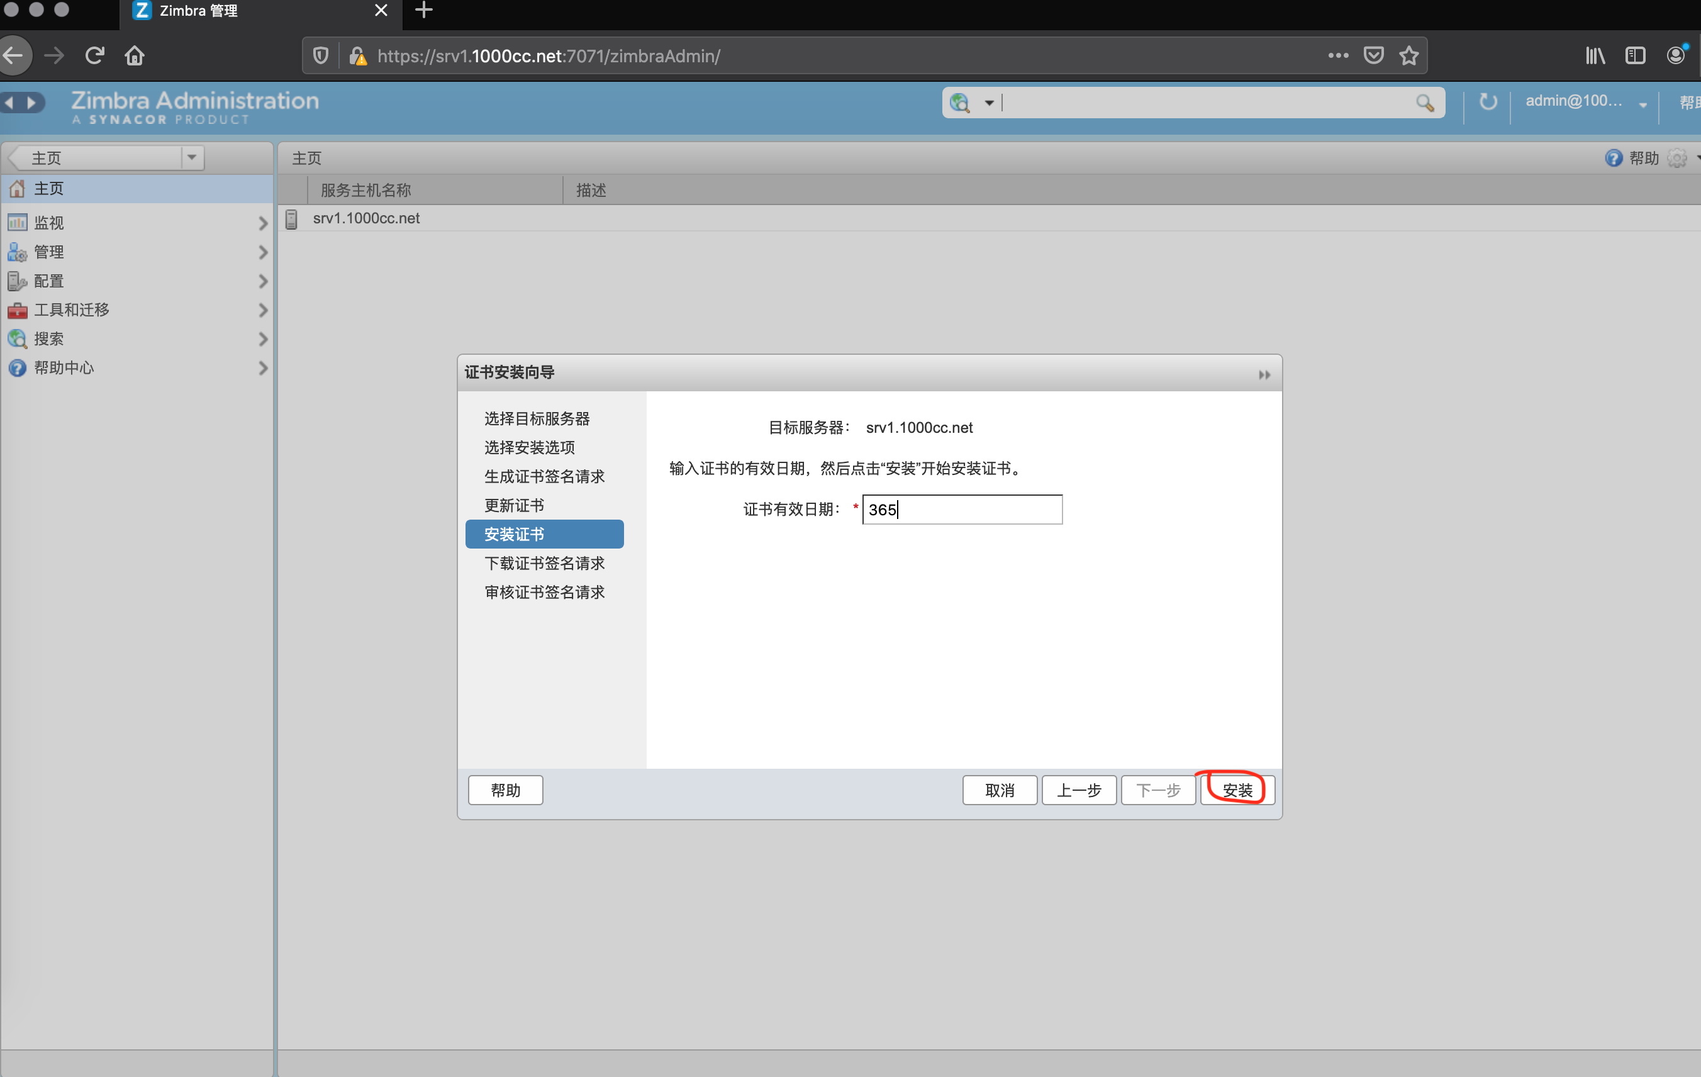Toggle the browser sidebar icon
Image resolution: width=1701 pixels, height=1077 pixels.
[x=1636, y=55]
